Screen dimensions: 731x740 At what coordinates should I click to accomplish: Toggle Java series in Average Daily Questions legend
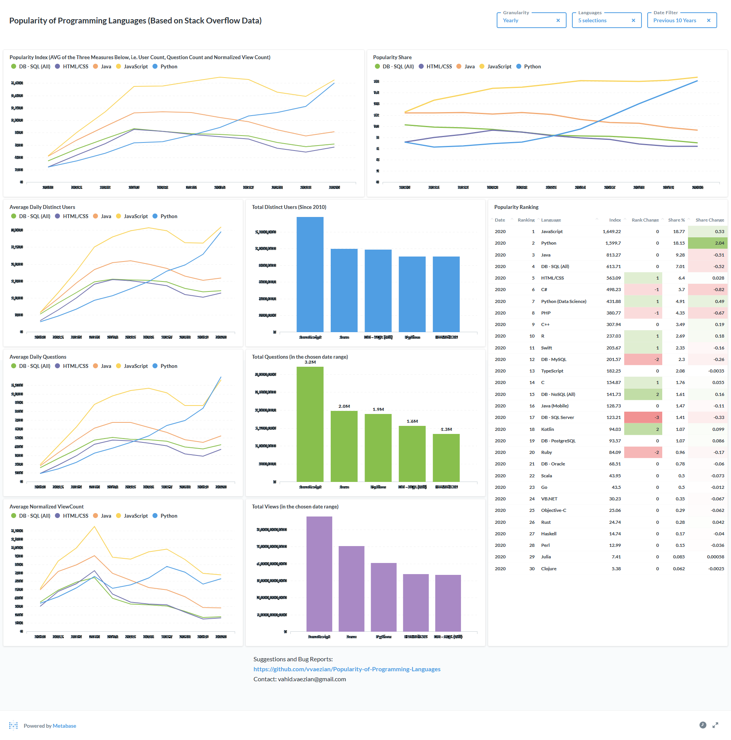point(102,366)
